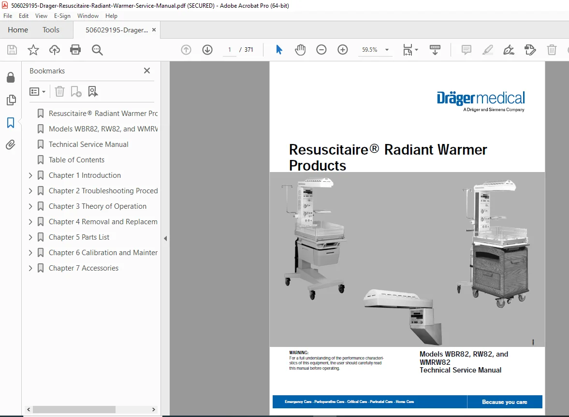Open the bookmark options menu dropdown
This screenshot has height=417, width=569.
37,91
